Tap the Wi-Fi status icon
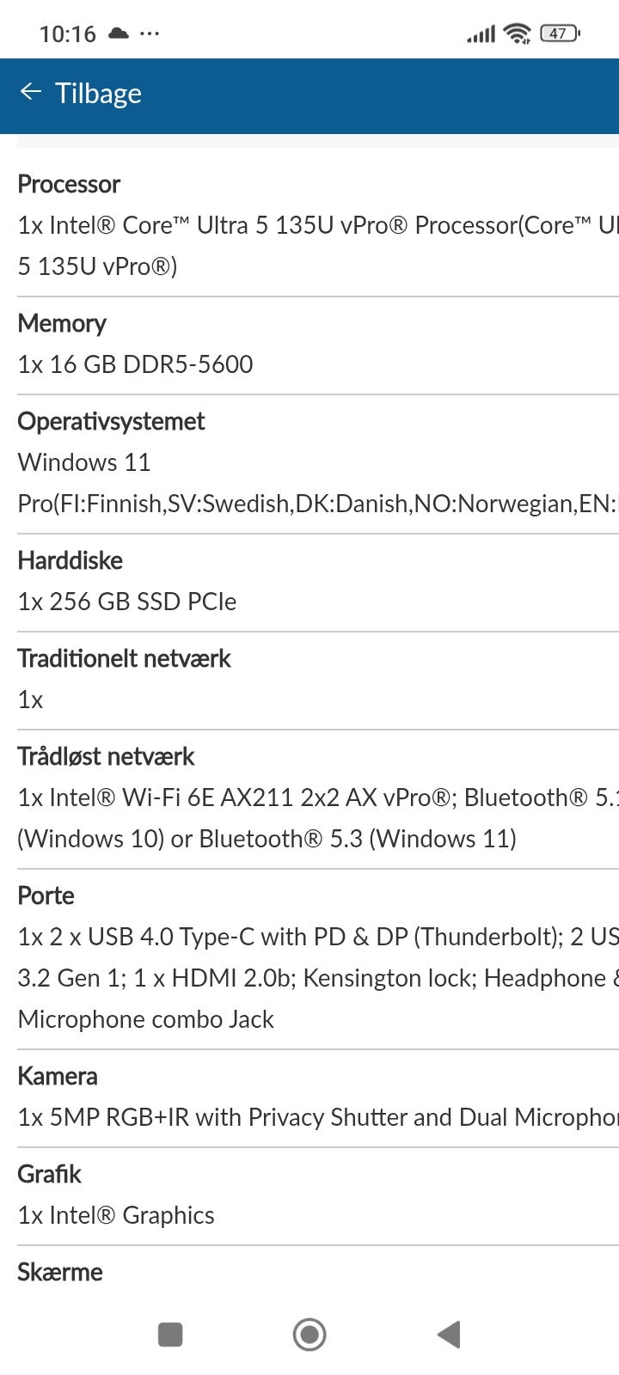 [517, 34]
